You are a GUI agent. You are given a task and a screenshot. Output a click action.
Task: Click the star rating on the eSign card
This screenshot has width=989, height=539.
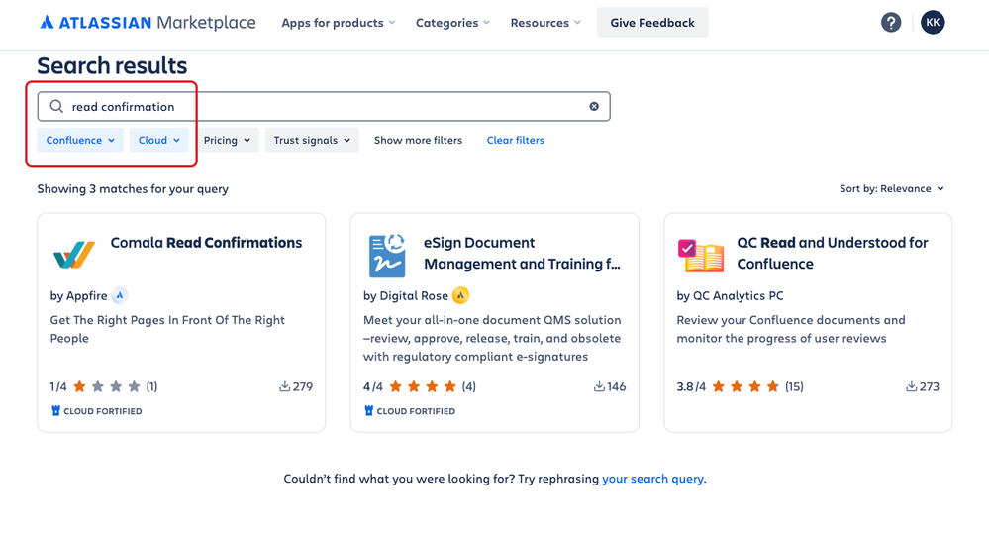click(x=422, y=386)
